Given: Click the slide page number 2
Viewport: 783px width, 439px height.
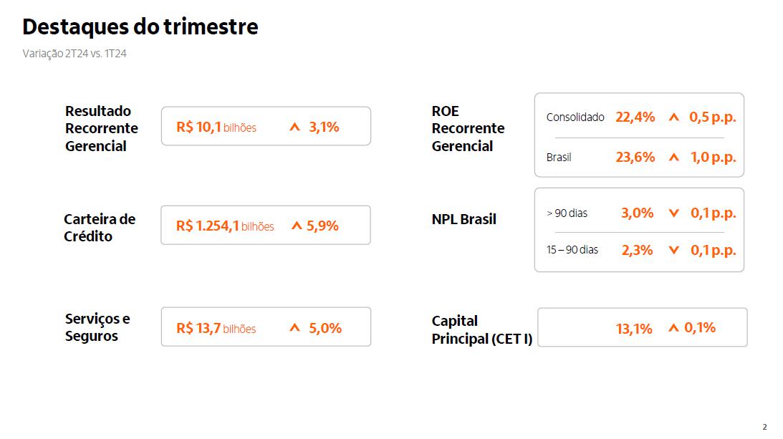Looking at the screenshot, I should [x=764, y=427].
